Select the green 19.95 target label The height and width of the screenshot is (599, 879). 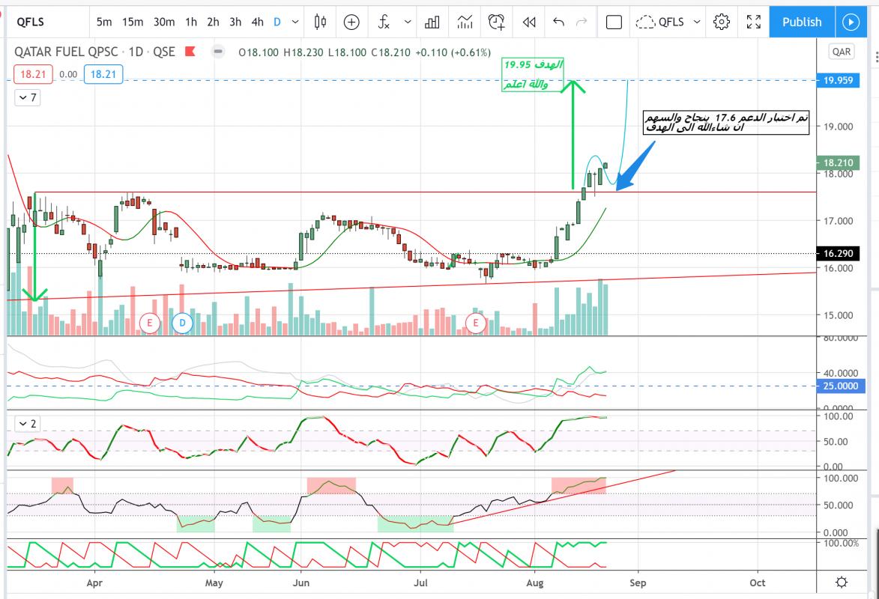(533, 75)
